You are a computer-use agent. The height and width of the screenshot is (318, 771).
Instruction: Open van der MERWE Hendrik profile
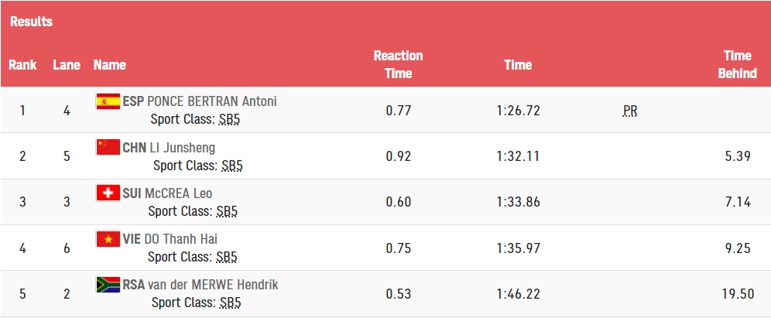213,285
